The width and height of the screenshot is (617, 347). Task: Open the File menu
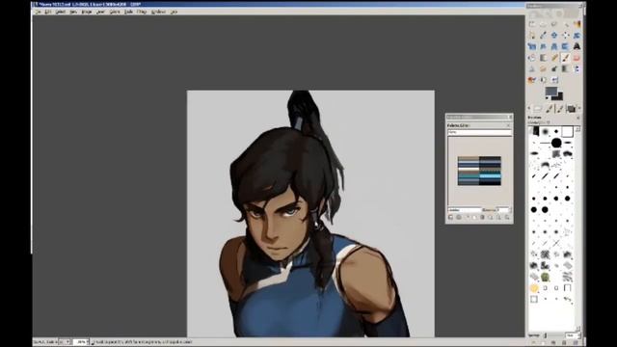click(39, 12)
